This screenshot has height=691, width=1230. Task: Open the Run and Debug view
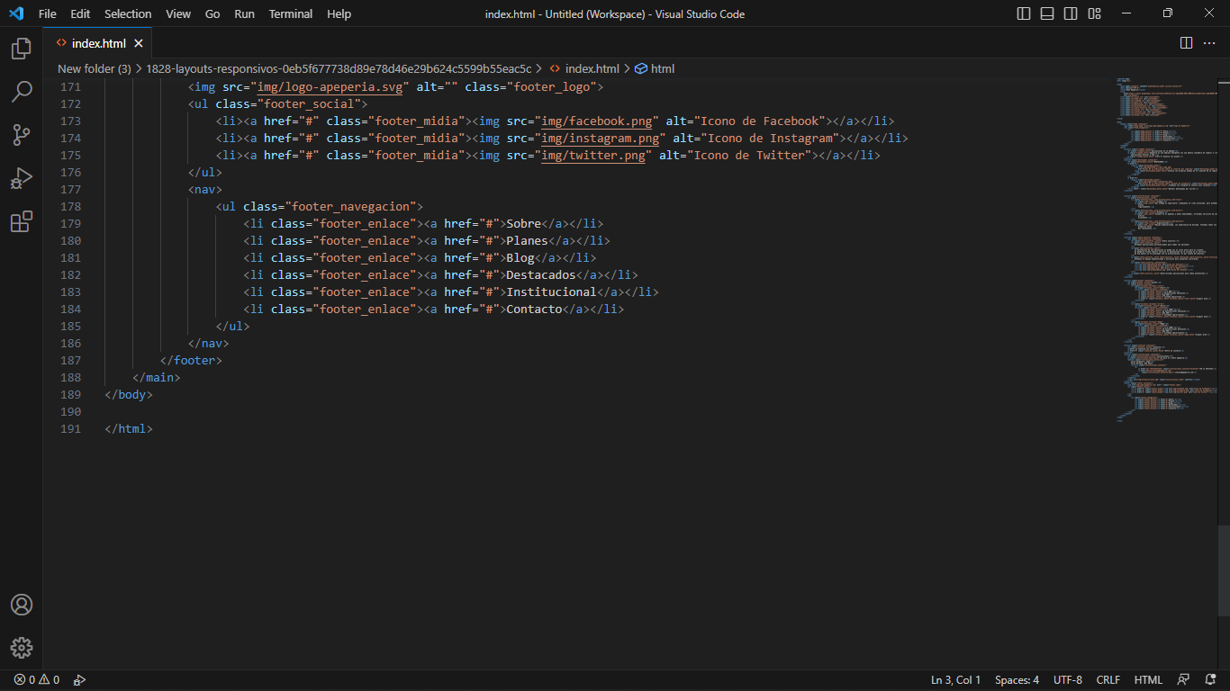pos(22,178)
